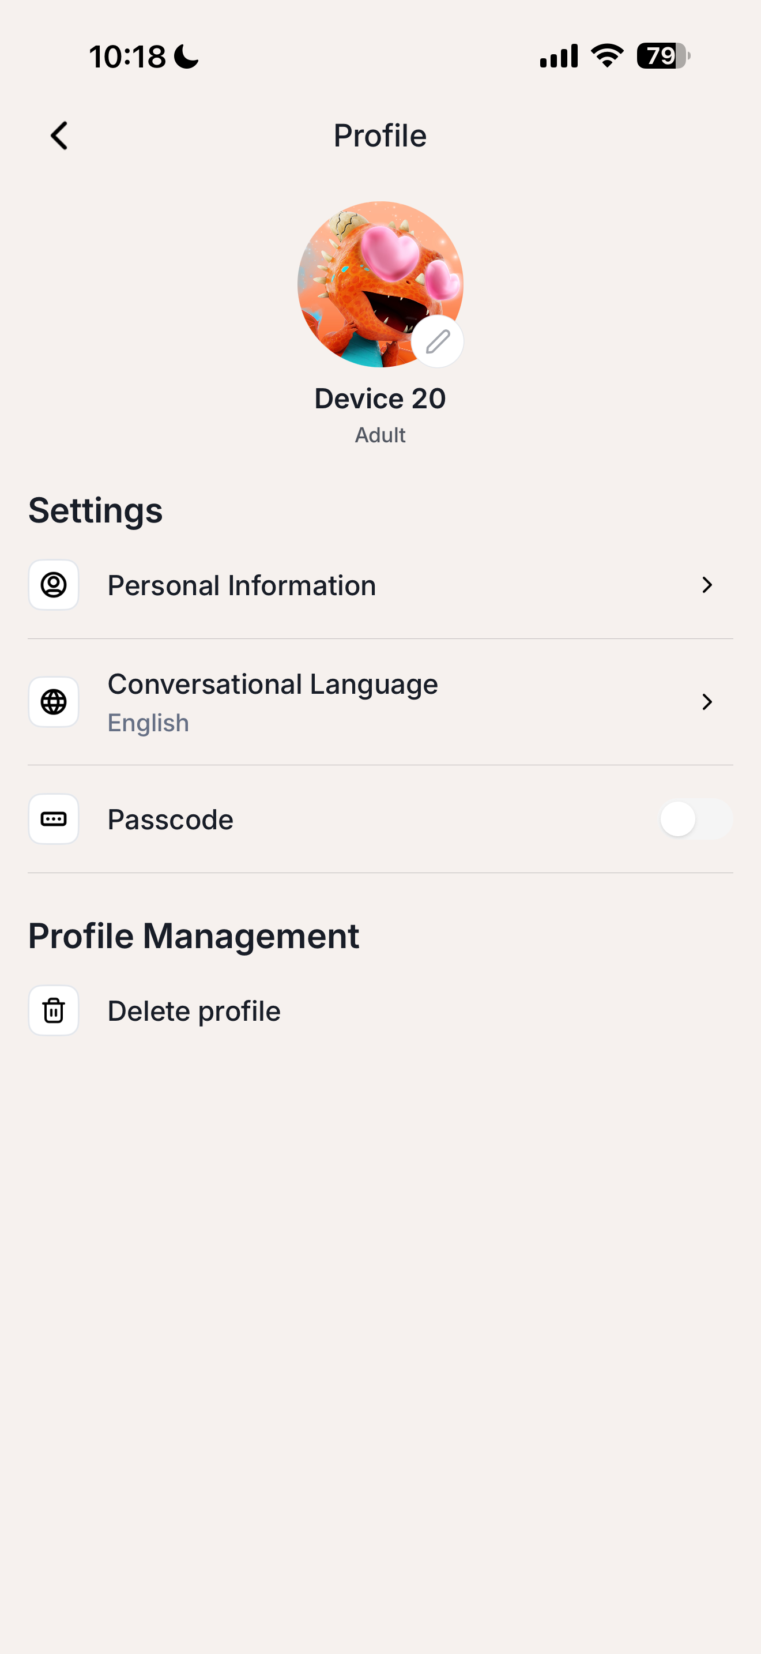Image resolution: width=761 pixels, height=1654 pixels.
Task: Tap the pencil edit avatar icon
Action: (x=438, y=341)
